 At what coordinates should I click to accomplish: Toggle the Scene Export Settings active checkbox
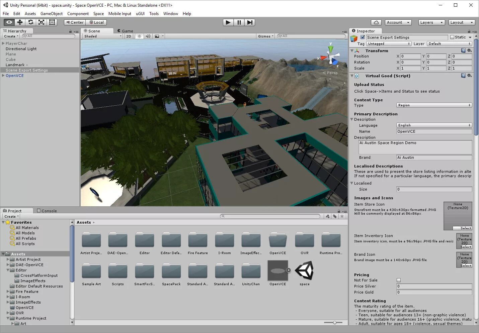[x=363, y=37]
